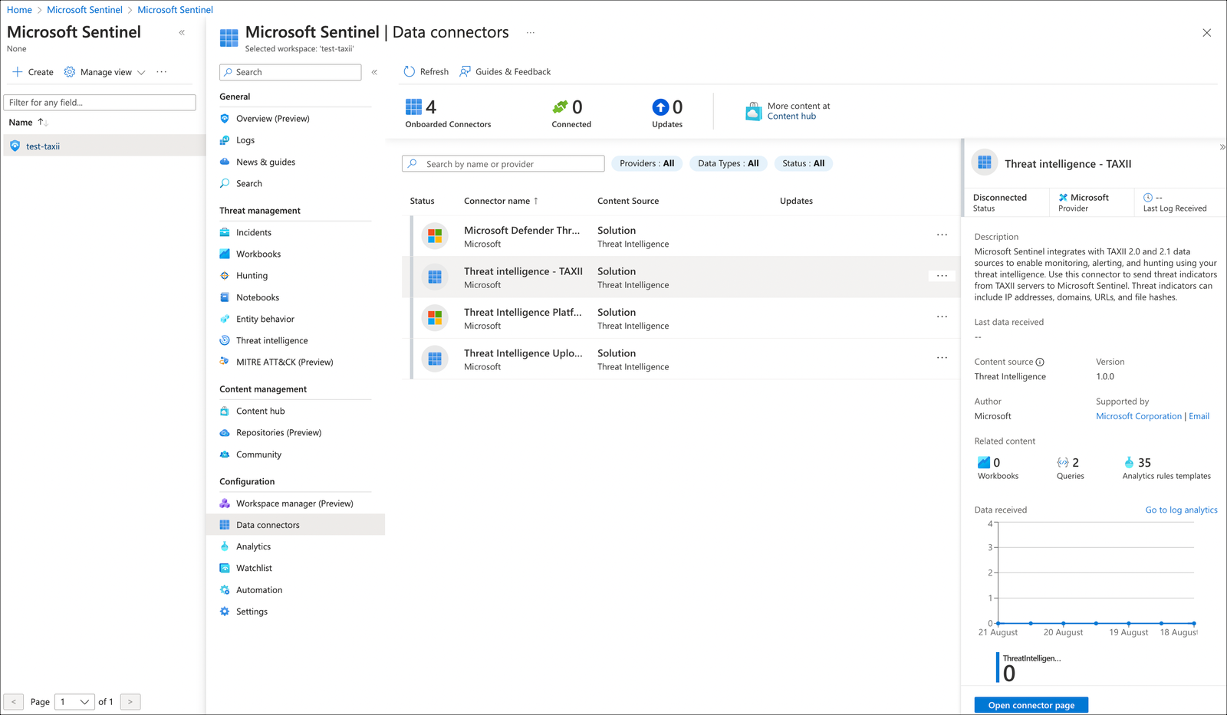Open ellipsis menu for TAXII connector row

(942, 276)
